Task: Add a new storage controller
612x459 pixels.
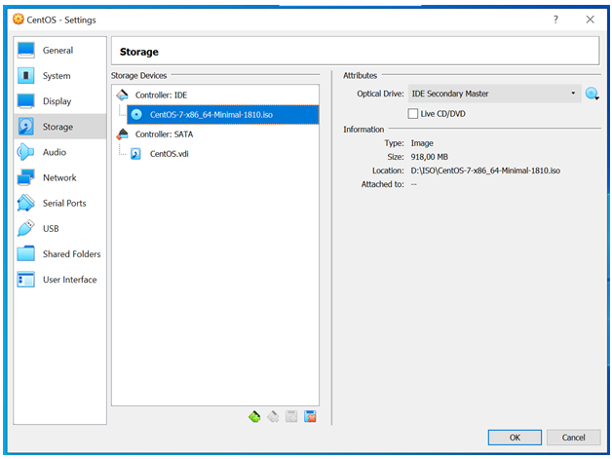Action: click(254, 417)
